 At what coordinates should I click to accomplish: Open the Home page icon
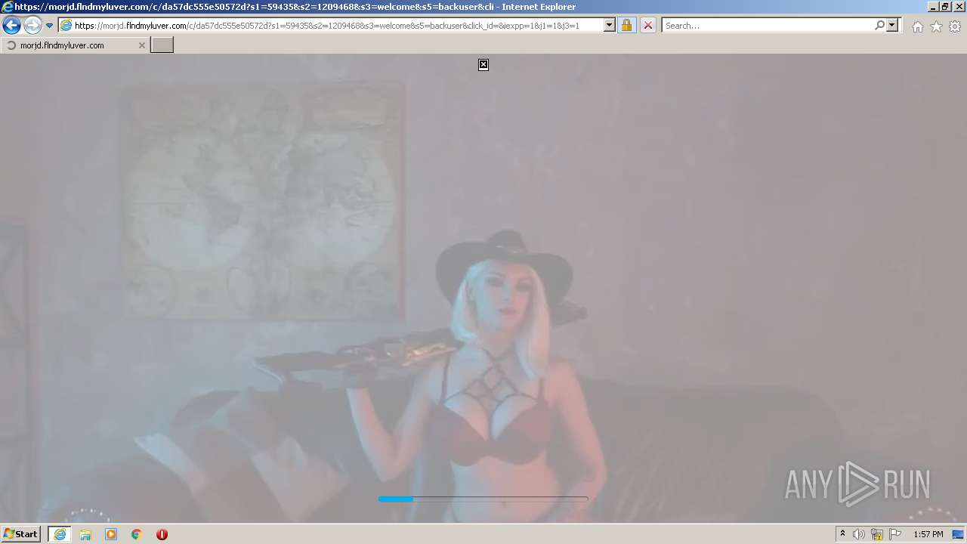(917, 26)
